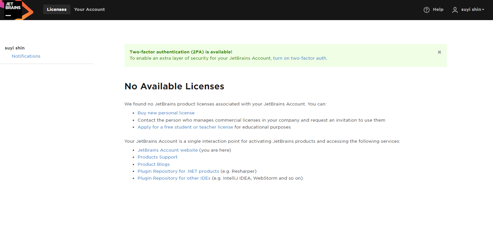
Task: Click the Help question mark icon
Action: click(x=427, y=10)
